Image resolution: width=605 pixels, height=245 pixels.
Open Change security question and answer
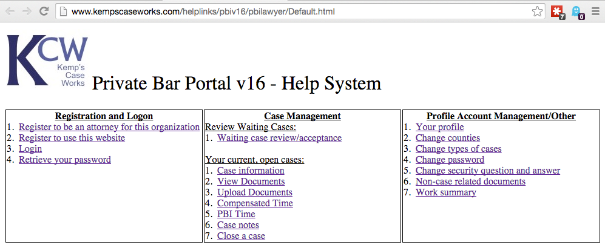pyautogui.click(x=488, y=171)
